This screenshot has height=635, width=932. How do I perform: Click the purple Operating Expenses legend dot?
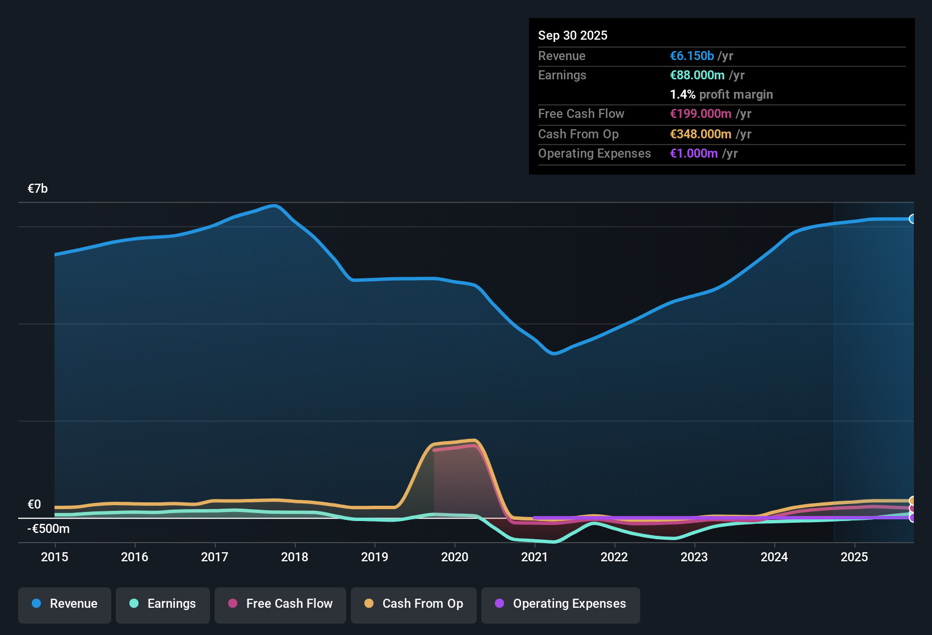point(499,603)
